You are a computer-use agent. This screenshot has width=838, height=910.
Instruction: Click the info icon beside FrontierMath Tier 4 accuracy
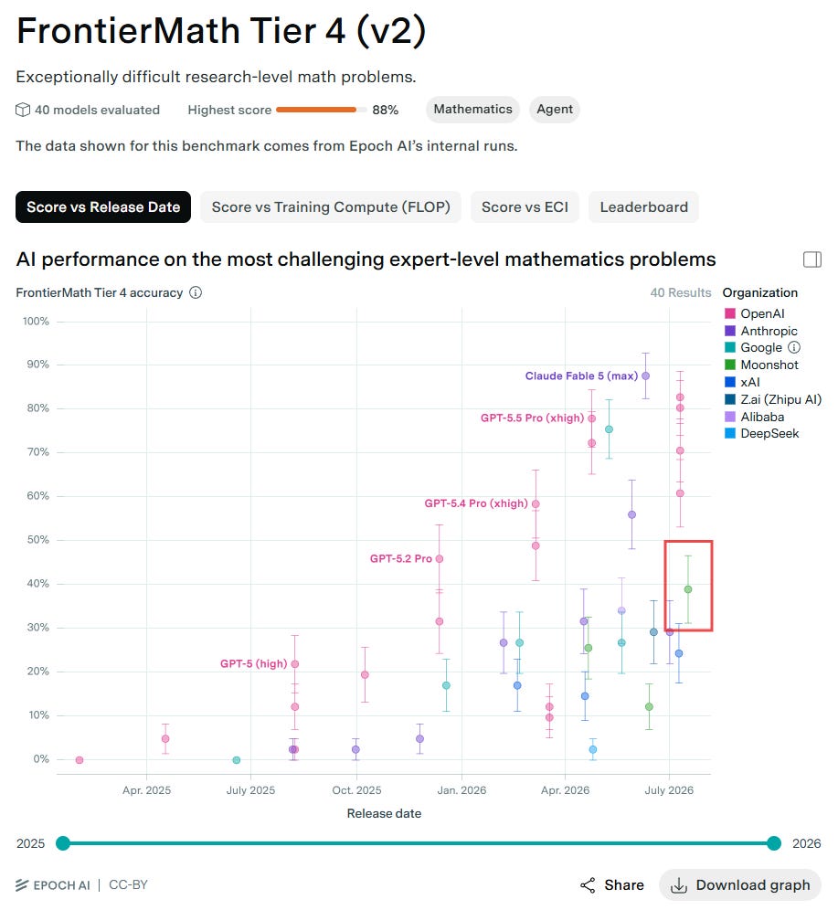[x=196, y=292]
